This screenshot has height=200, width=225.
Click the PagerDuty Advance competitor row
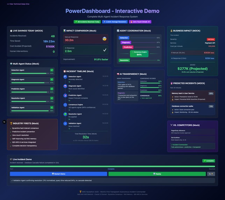[193, 132]
